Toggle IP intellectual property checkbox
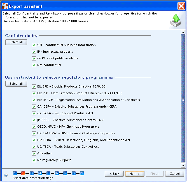 (34, 52)
